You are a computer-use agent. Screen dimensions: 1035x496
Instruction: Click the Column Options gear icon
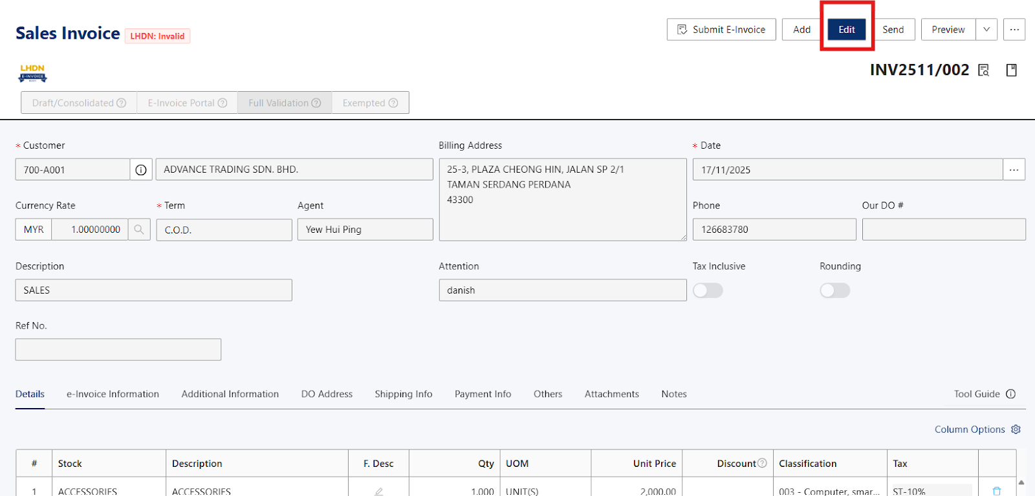pos(1016,429)
